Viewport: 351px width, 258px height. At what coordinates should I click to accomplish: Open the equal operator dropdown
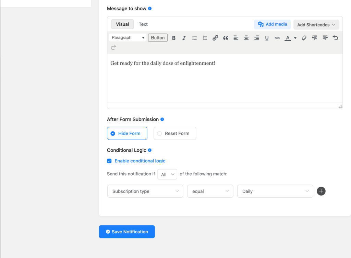[210, 191]
